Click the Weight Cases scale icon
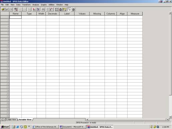The image size is (172, 129). (60, 9)
